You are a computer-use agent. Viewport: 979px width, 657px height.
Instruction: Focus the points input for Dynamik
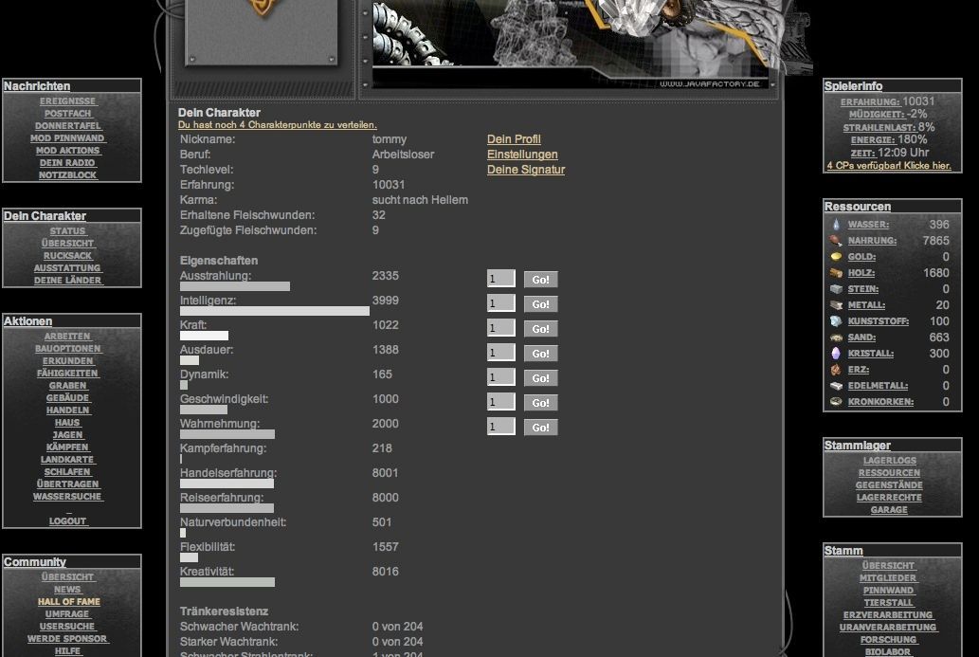point(501,377)
